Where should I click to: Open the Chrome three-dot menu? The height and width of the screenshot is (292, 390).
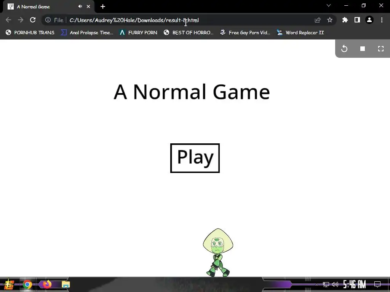tap(382, 20)
